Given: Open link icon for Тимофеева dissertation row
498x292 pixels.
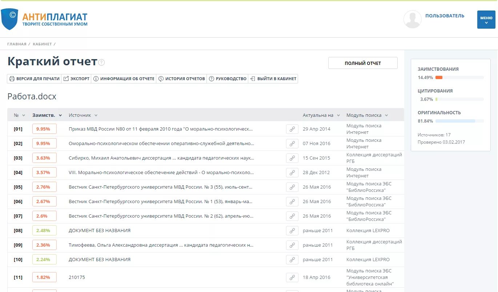Looking at the screenshot, I should [292, 245].
